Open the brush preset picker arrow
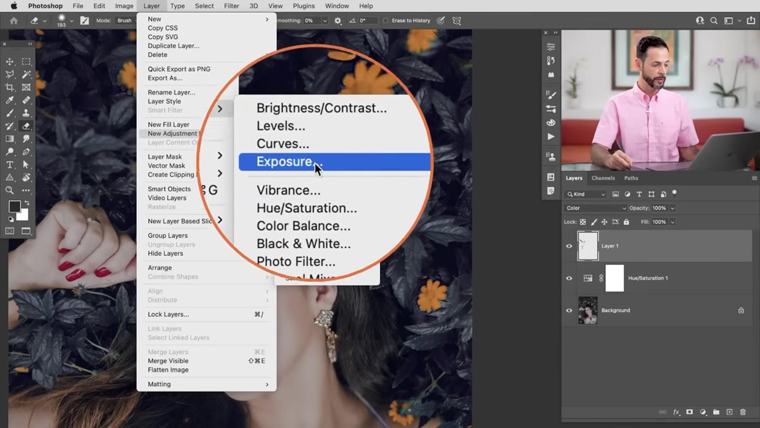This screenshot has width=760, height=428. pos(72,21)
